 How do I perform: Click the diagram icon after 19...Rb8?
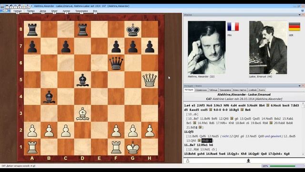pyautogui.click(x=271, y=123)
